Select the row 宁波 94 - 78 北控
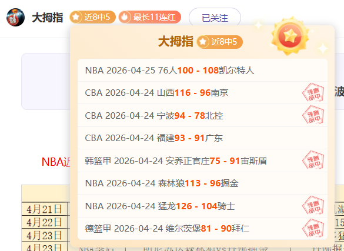 [x=202, y=116]
